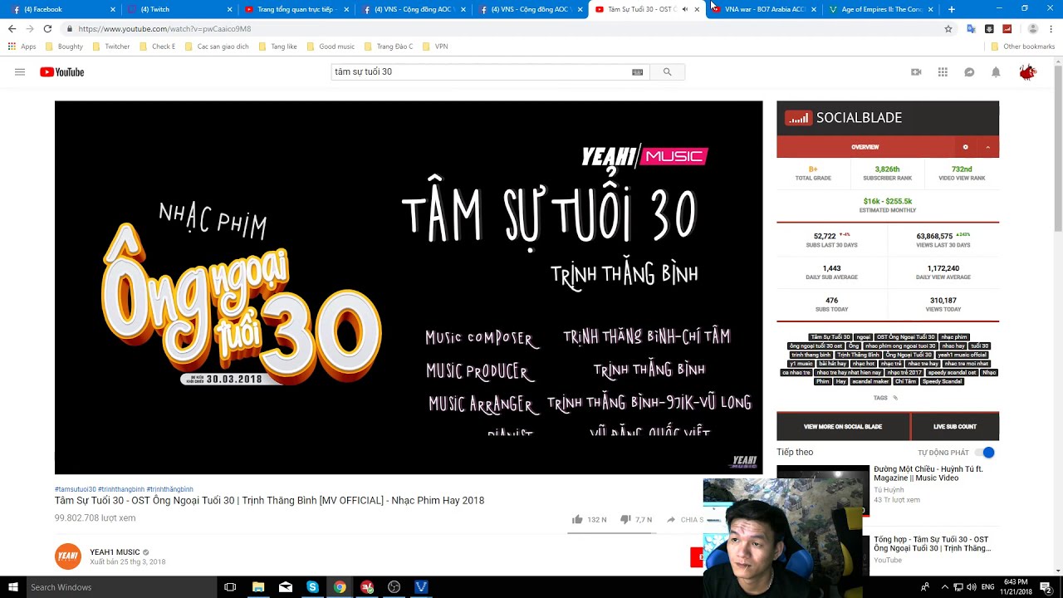Open Đường Một Chiều video title
The width and height of the screenshot is (1063, 598).
[x=928, y=473]
